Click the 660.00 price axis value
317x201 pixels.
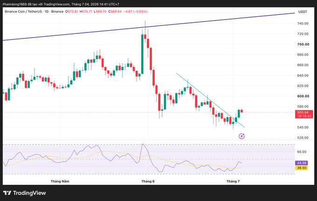(x=303, y=65)
